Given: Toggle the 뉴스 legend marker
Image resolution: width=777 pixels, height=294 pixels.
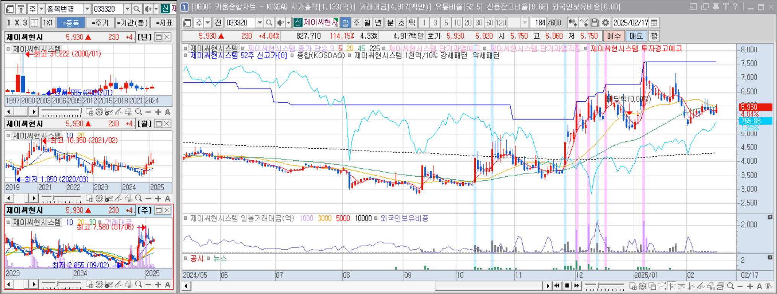Looking at the screenshot, I should (208, 258).
